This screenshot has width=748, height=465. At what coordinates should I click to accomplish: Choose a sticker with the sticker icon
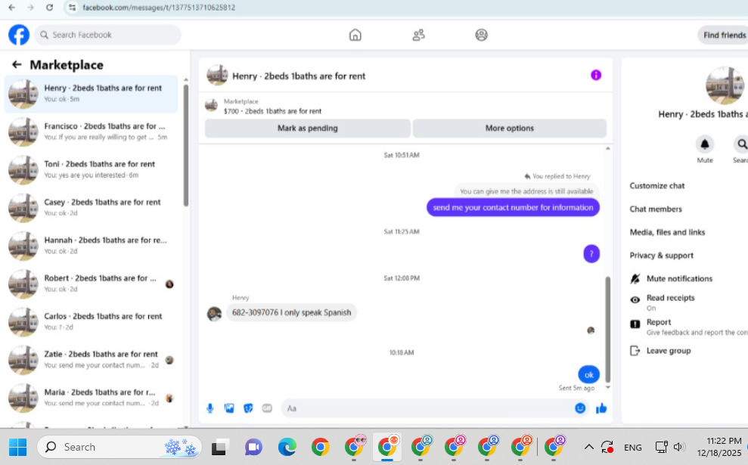[248, 408]
